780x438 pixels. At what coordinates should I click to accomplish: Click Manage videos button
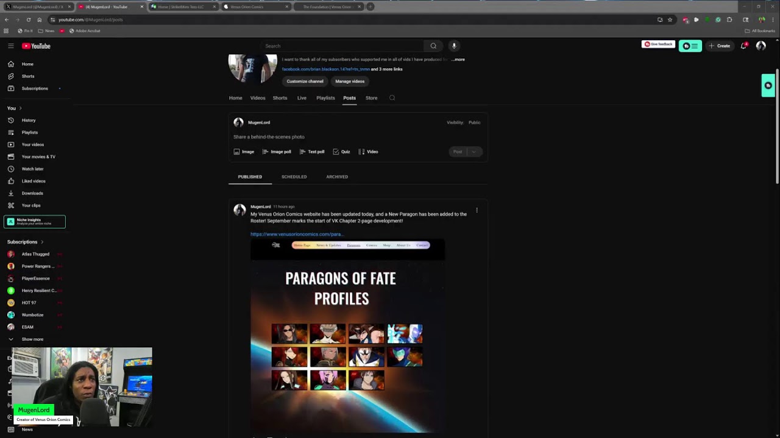[350, 81]
